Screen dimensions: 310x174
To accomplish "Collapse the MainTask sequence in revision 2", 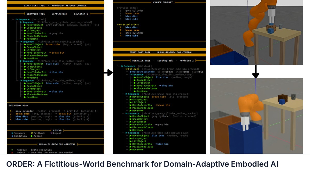I will (122, 66).
